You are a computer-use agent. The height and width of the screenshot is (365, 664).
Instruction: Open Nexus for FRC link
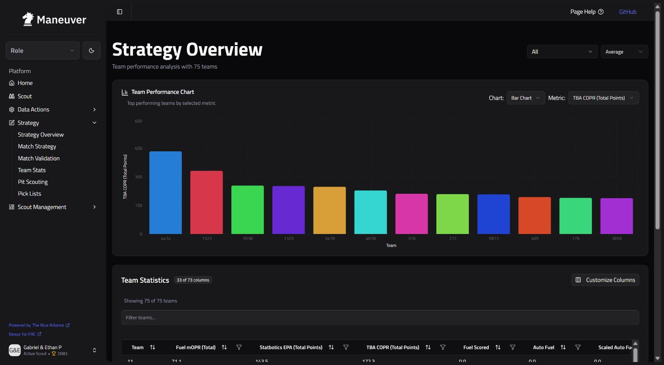click(25, 334)
